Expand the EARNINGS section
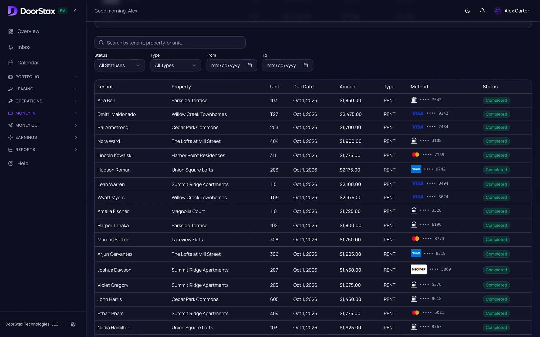The image size is (540, 337). point(43,137)
